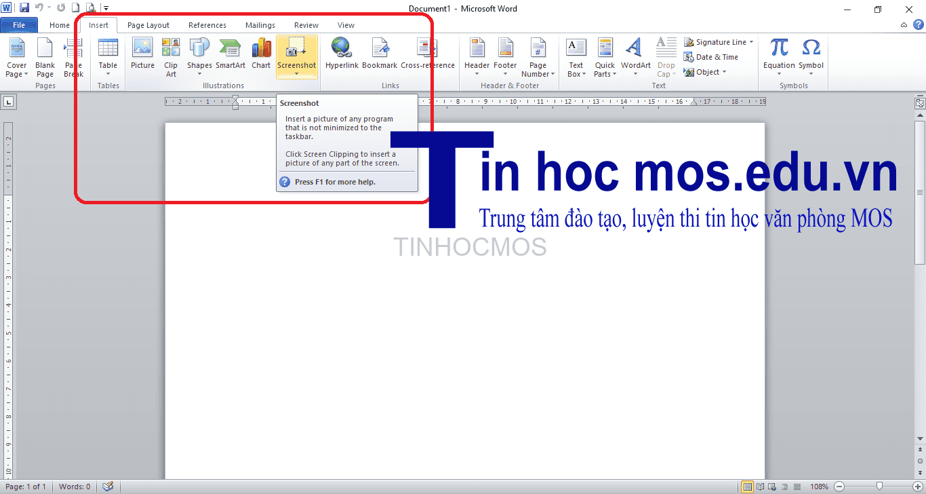Insert a SmartArt graphic
926x494 pixels.
tap(230, 54)
